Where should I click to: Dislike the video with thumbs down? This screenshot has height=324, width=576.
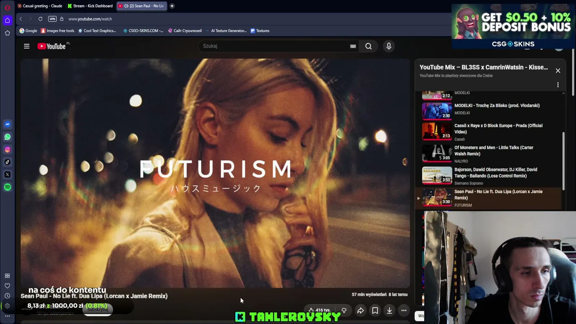pos(344,310)
